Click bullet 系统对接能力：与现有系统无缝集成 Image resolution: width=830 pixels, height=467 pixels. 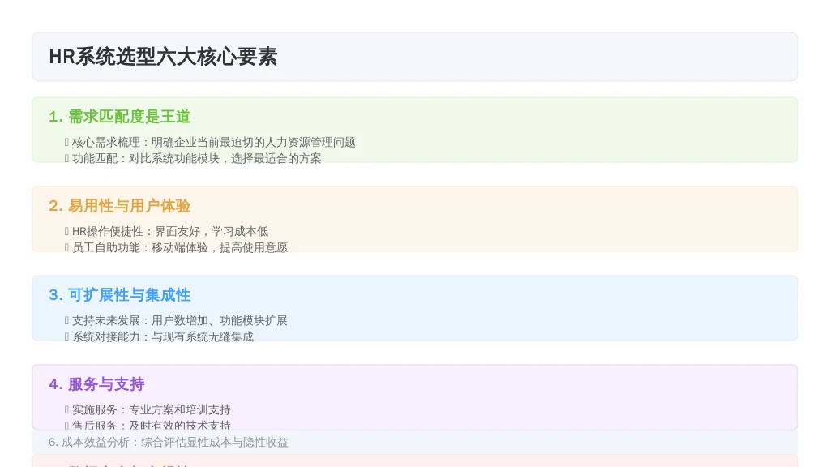162,336
